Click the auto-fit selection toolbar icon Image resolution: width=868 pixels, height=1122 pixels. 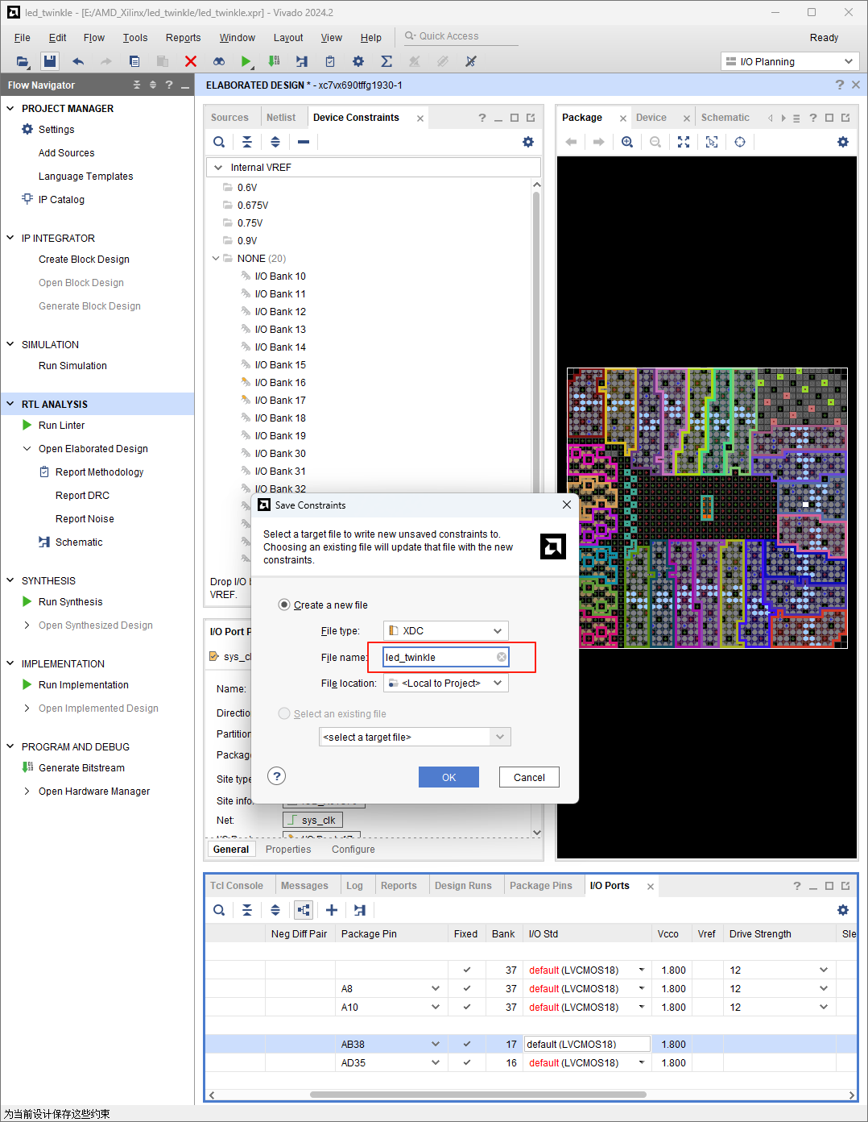712,142
